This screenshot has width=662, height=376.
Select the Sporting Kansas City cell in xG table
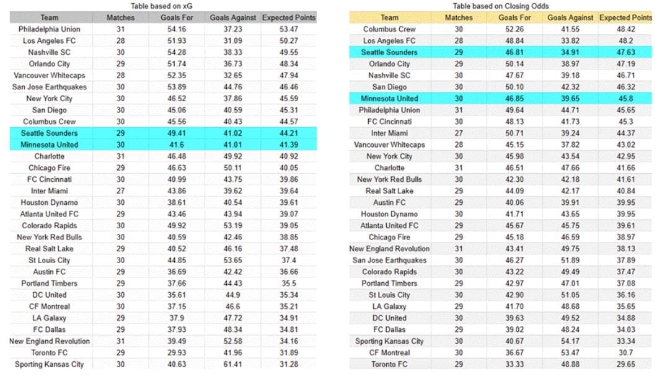[x=50, y=364]
